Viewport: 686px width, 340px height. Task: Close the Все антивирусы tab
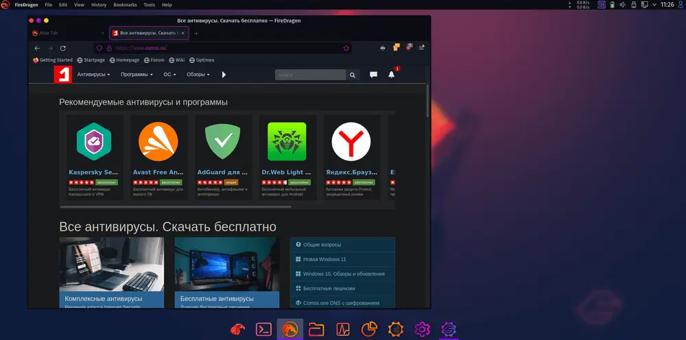(x=183, y=33)
